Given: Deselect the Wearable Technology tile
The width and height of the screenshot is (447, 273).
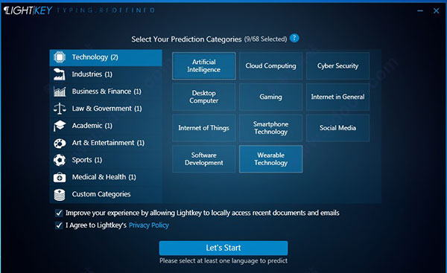Looking at the screenshot, I should 271,159.
